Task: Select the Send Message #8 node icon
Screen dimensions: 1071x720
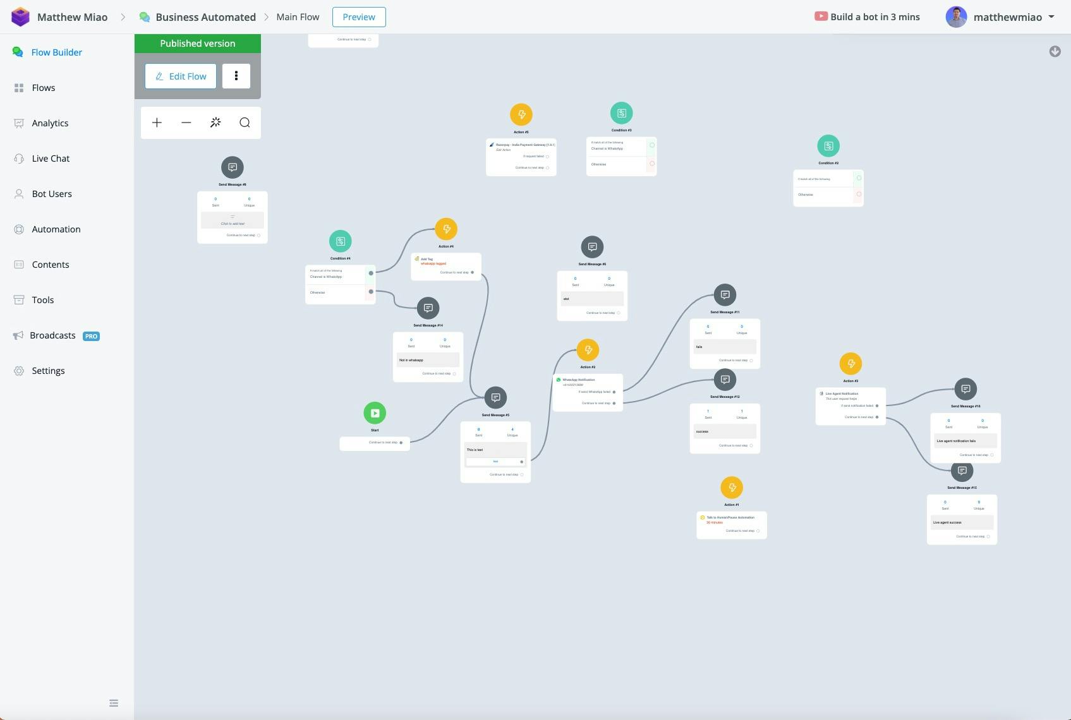Action: click(233, 167)
